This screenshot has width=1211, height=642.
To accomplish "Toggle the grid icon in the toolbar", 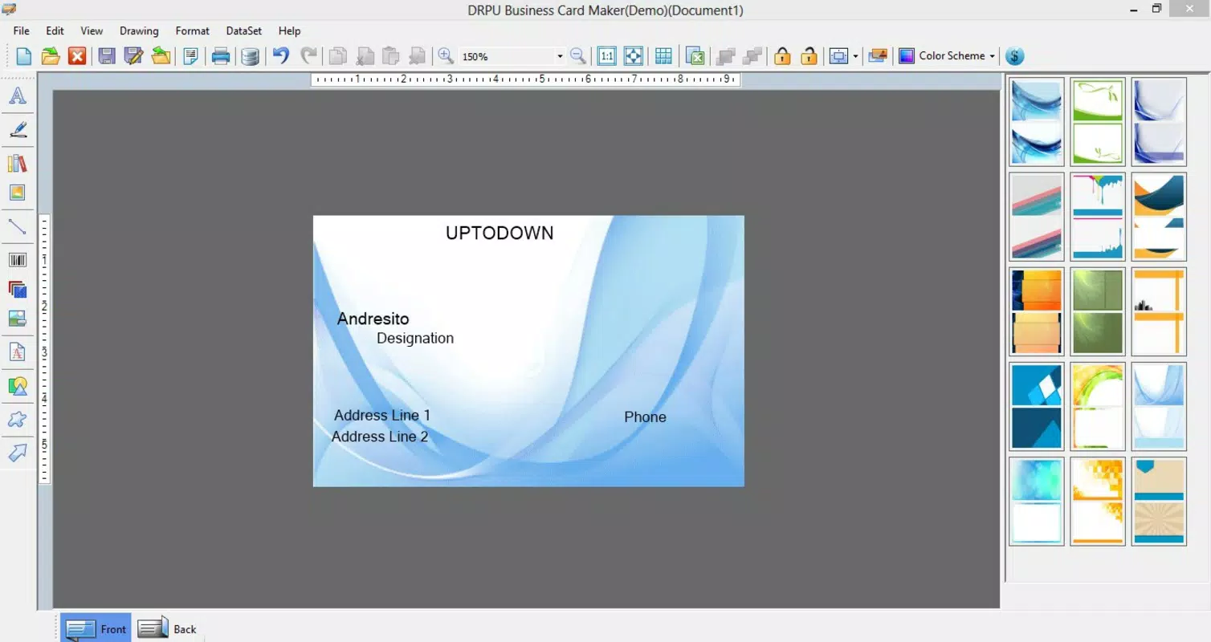I will (x=663, y=56).
